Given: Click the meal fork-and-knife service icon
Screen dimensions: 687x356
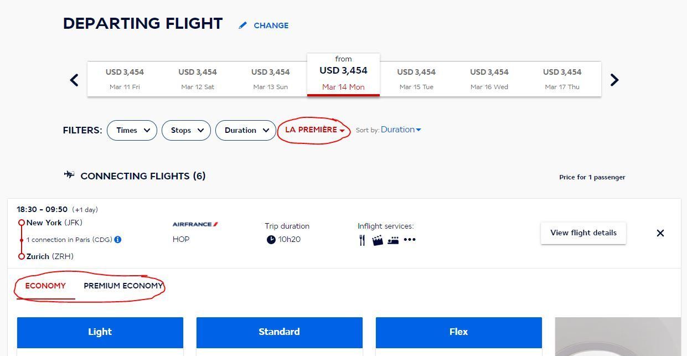Looking at the screenshot, I should pyautogui.click(x=362, y=240).
